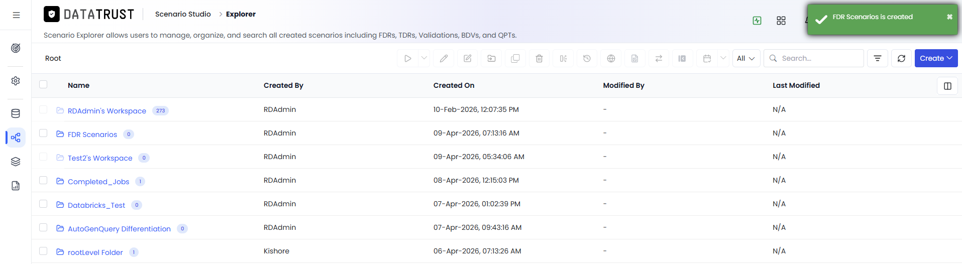
Task: Expand the Run button dropdown arrow
Action: [424, 58]
